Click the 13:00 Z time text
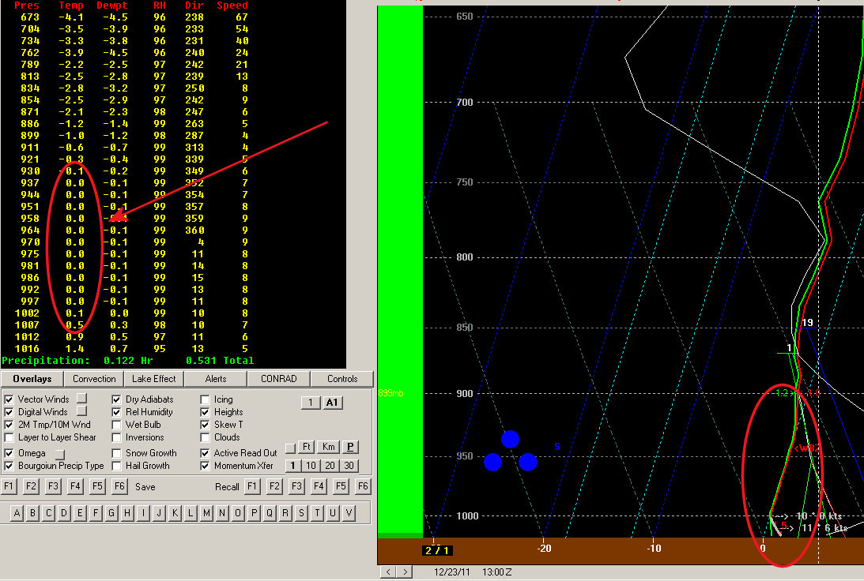 point(496,572)
